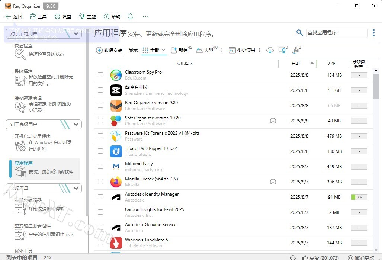Click the leftover traces broom icon
Viewport: 382px width, 260px height.
coord(296,50)
